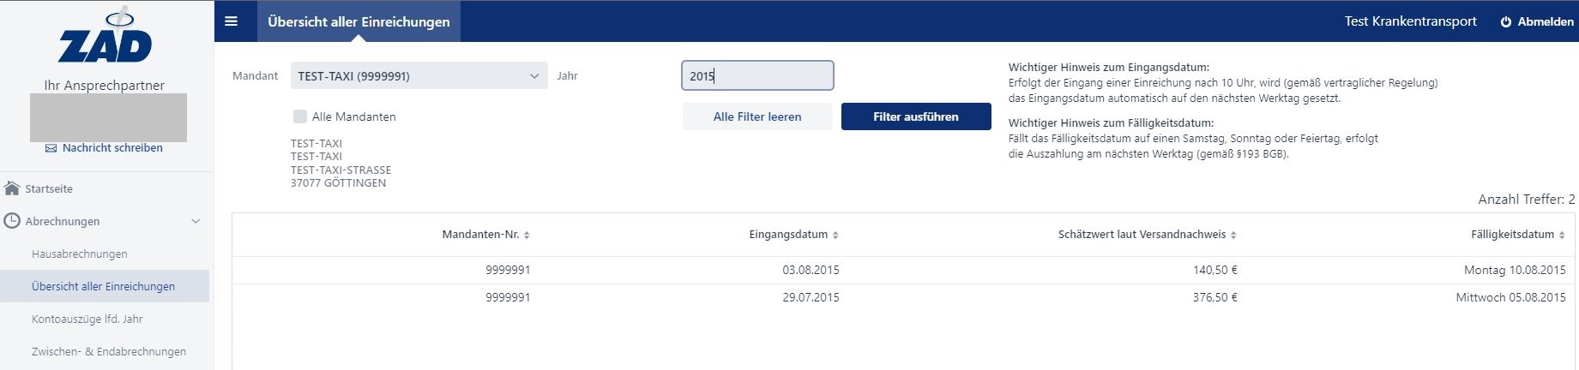Open the Mandant dropdown TEST-TAXI
The image size is (1579, 370).
pyautogui.click(x=419, y=75)
